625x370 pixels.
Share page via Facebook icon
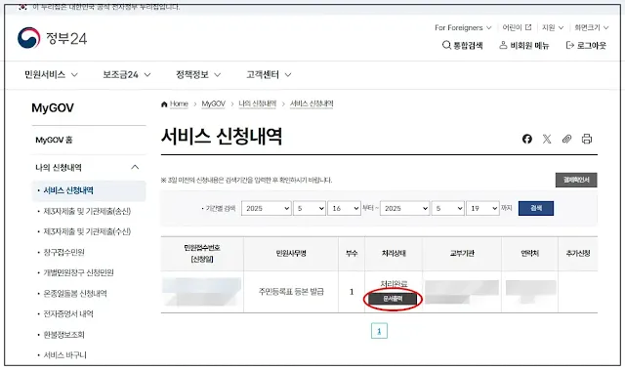[527, 139]
